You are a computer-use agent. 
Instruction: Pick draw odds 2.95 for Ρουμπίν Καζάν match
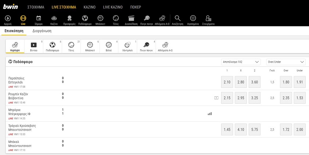(x=241, y=98)
